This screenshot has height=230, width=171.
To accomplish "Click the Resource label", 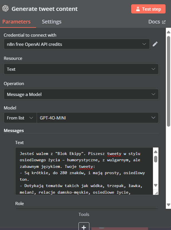I will [x=13, y=58].
